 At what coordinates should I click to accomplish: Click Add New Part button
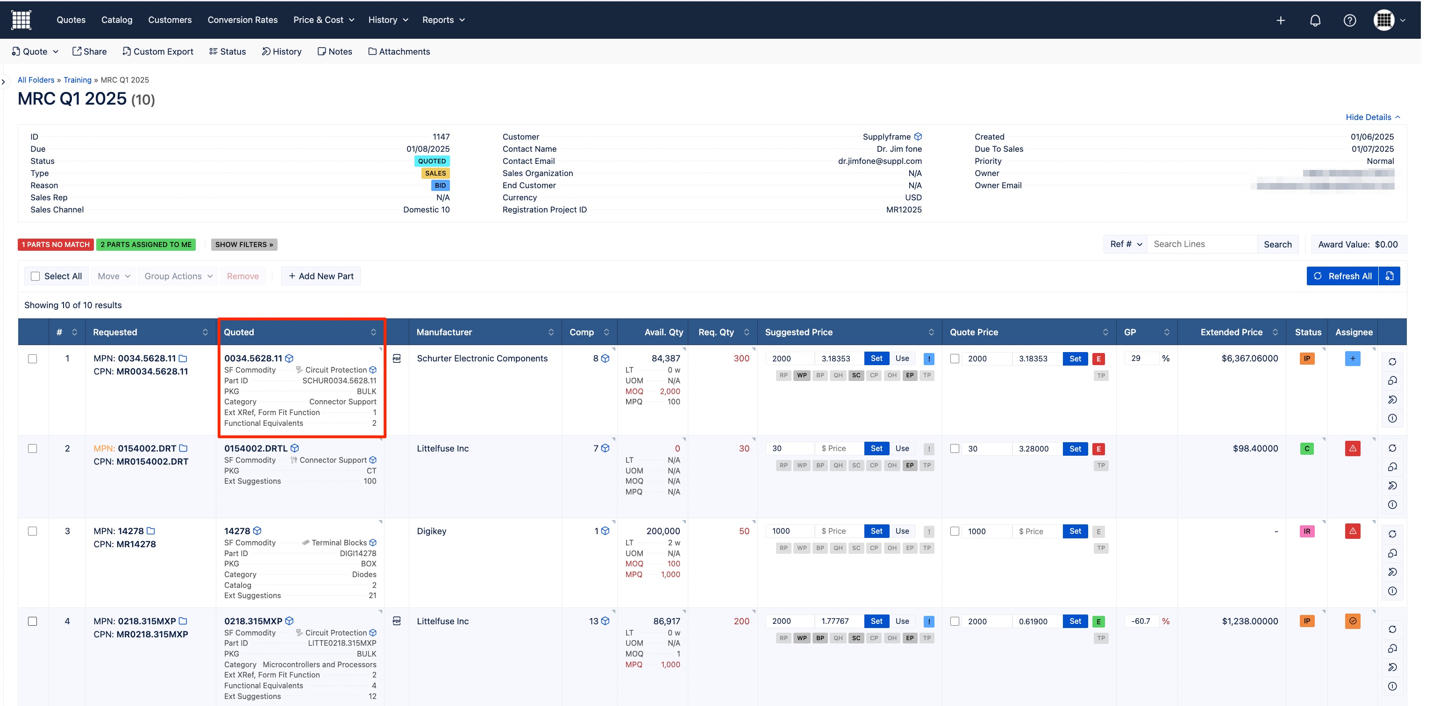pos(321,276)
